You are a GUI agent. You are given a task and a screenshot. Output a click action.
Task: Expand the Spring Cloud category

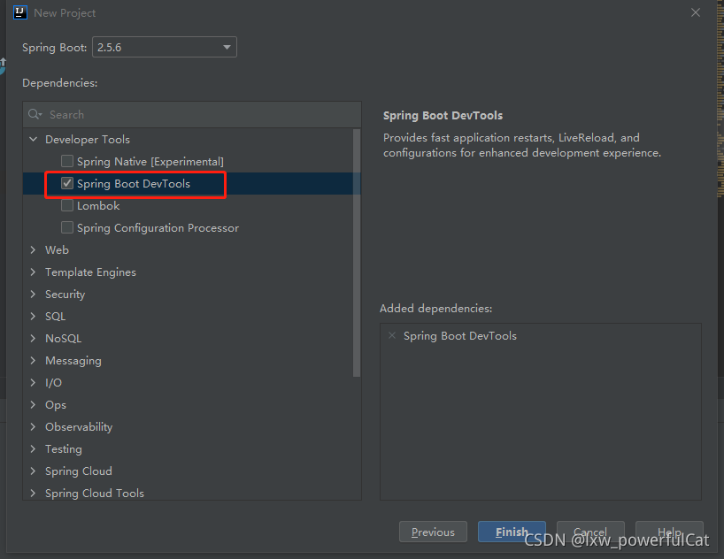click(x=34, y=471)
